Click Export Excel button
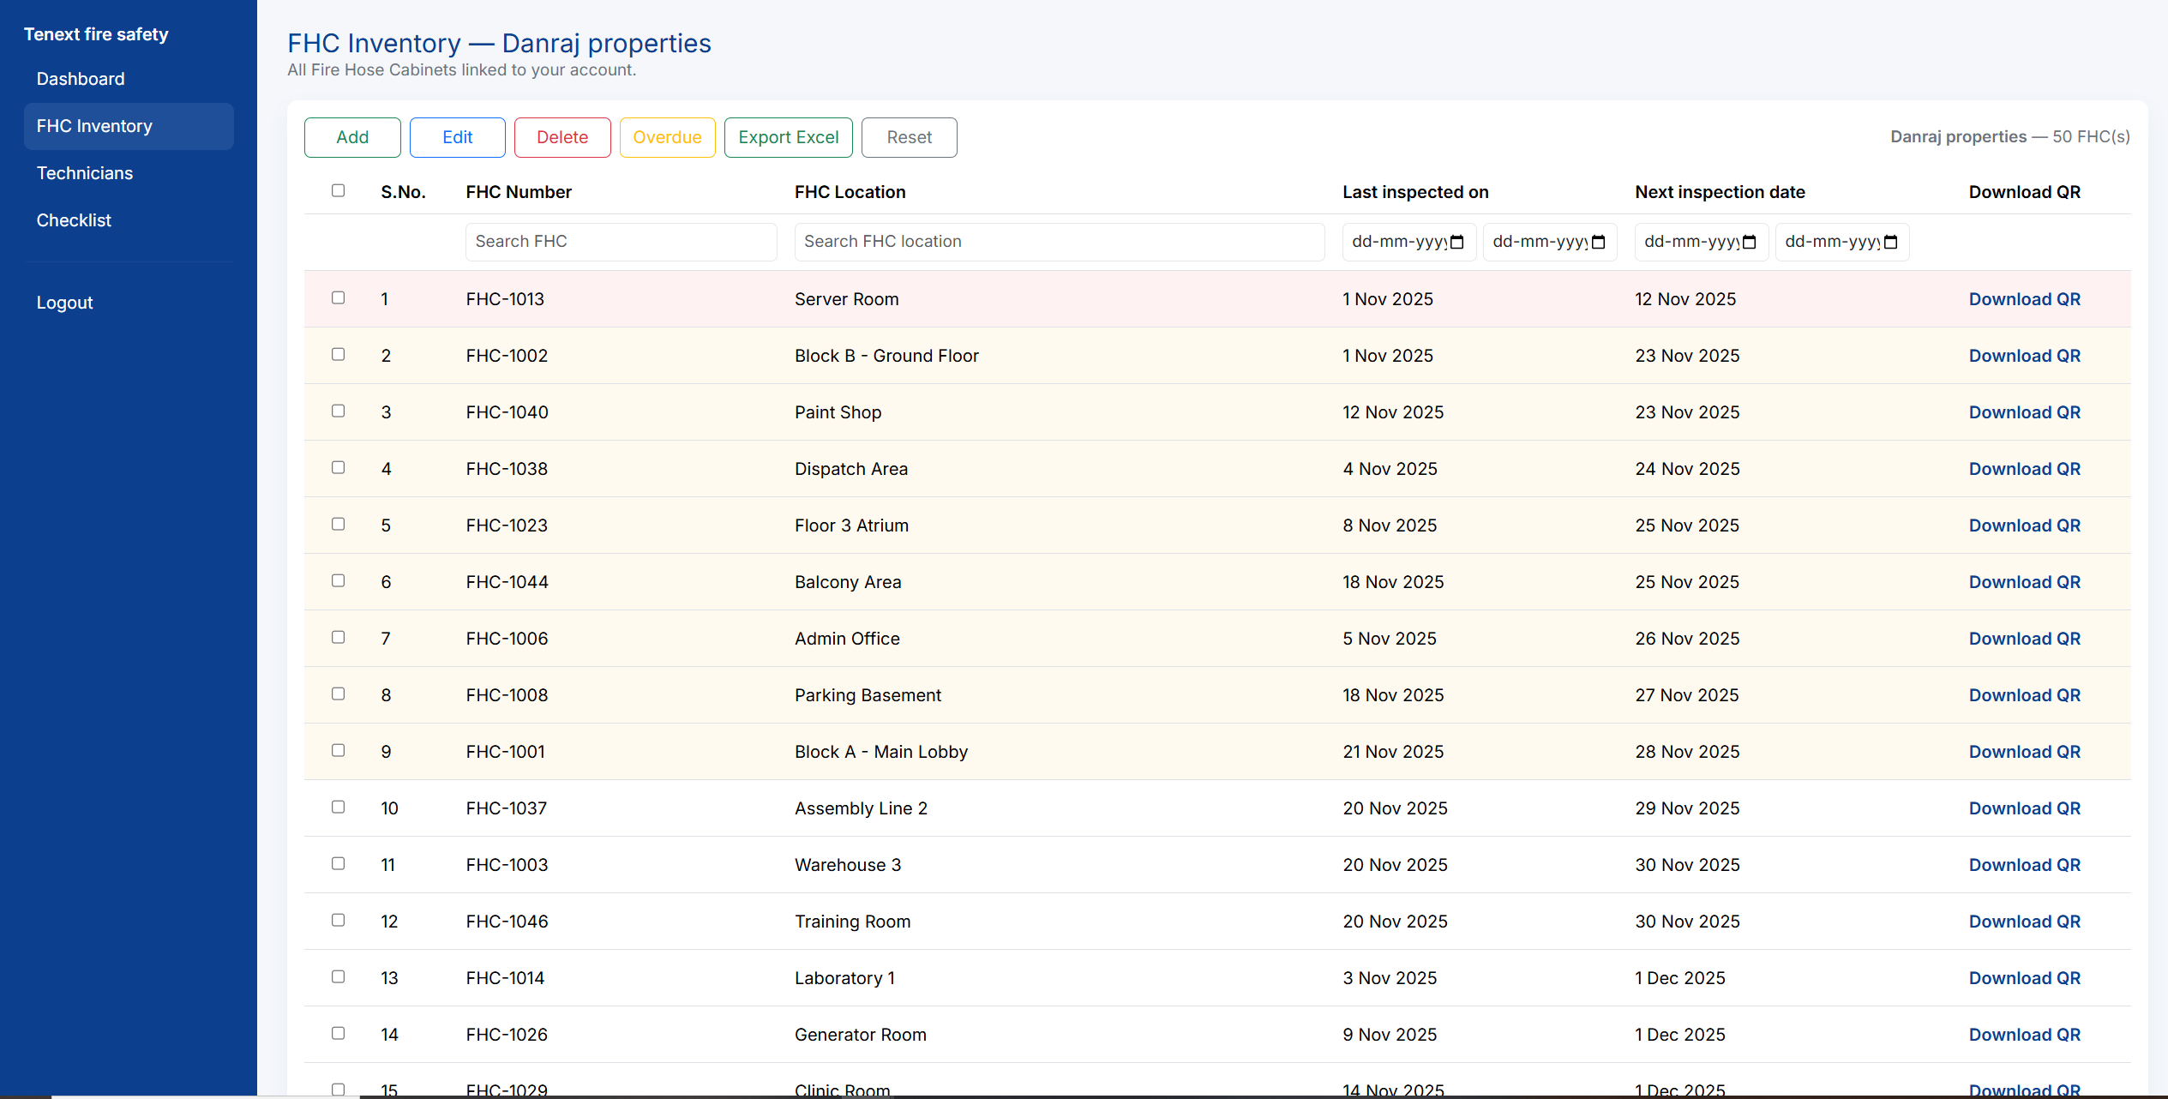Image resolution: width=2168 pixels, height=1099 pixels. 788,137
